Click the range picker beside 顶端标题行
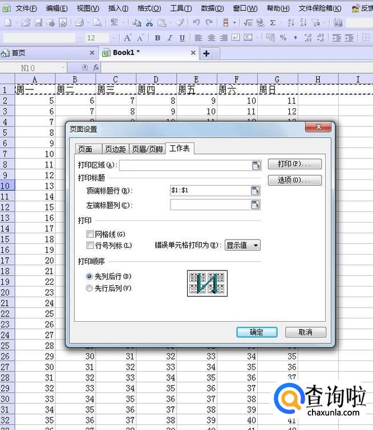 [x=255, y=190]
